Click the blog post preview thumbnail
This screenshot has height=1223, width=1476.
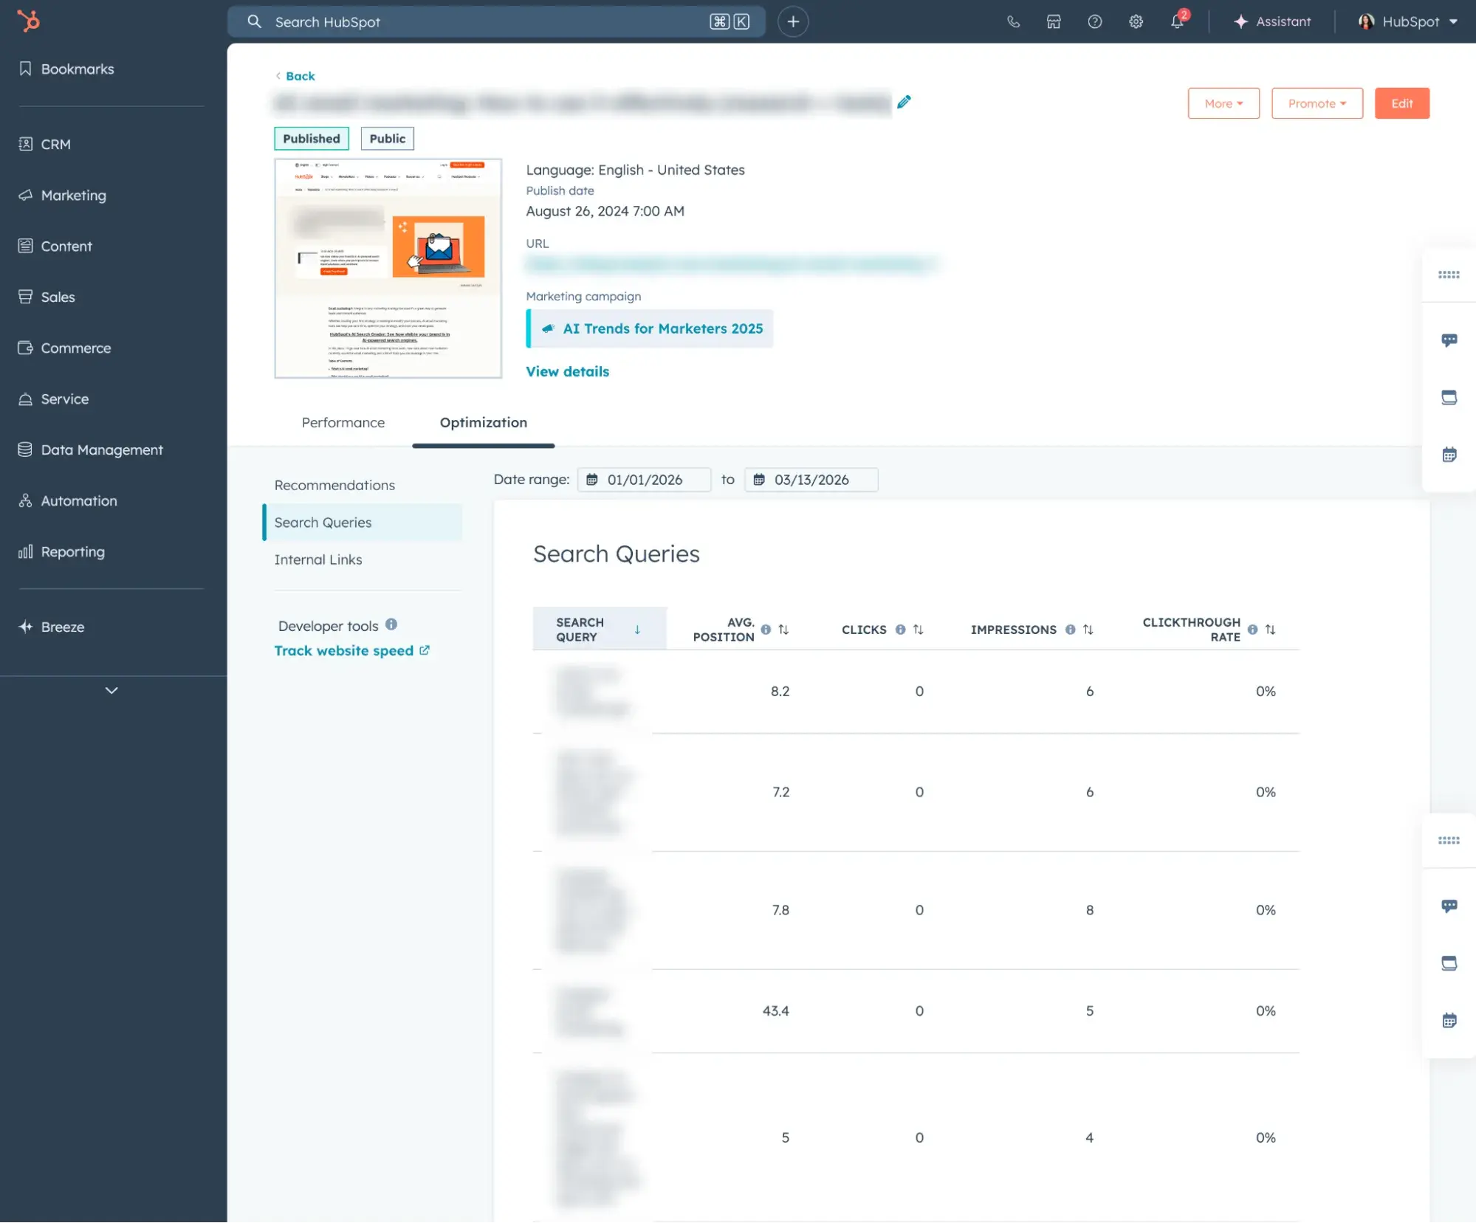point(388,268)
